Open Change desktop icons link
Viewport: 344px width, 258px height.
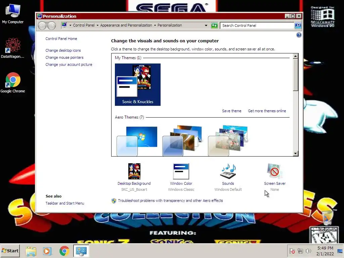63,50
